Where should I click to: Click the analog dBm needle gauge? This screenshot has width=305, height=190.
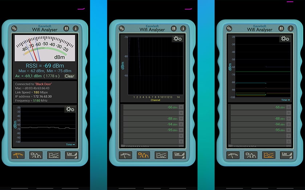45,48
